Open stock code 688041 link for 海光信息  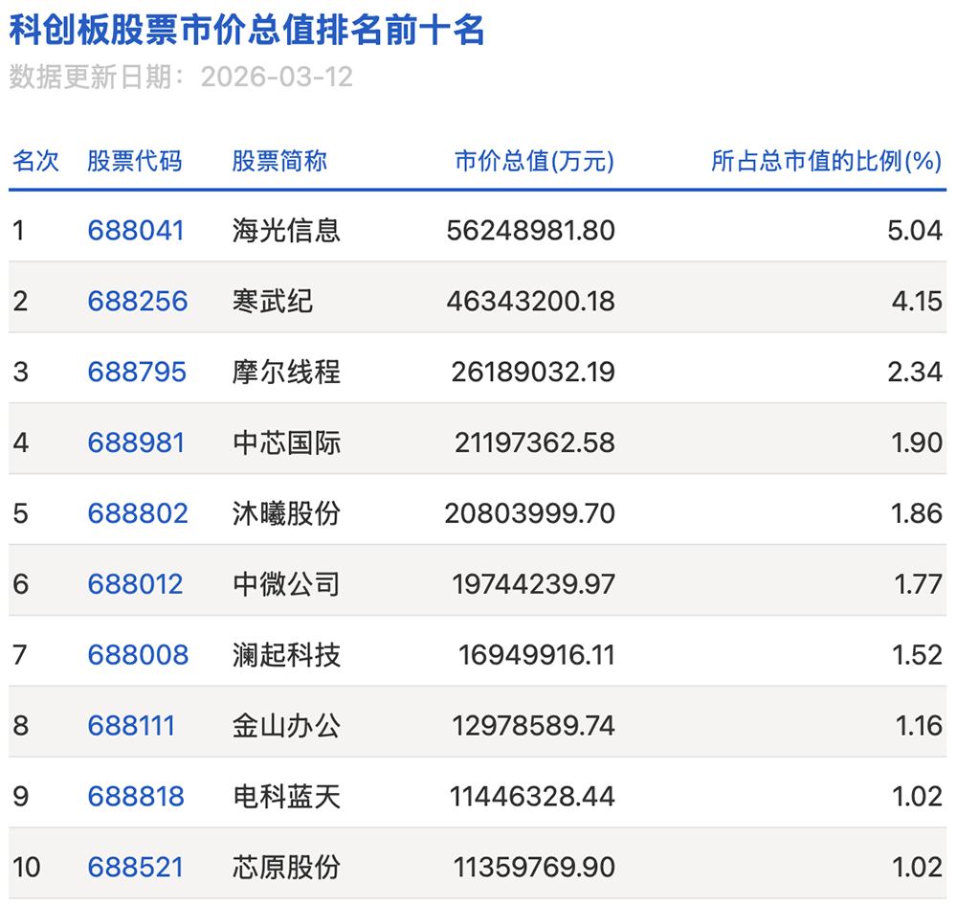[137, 230]
